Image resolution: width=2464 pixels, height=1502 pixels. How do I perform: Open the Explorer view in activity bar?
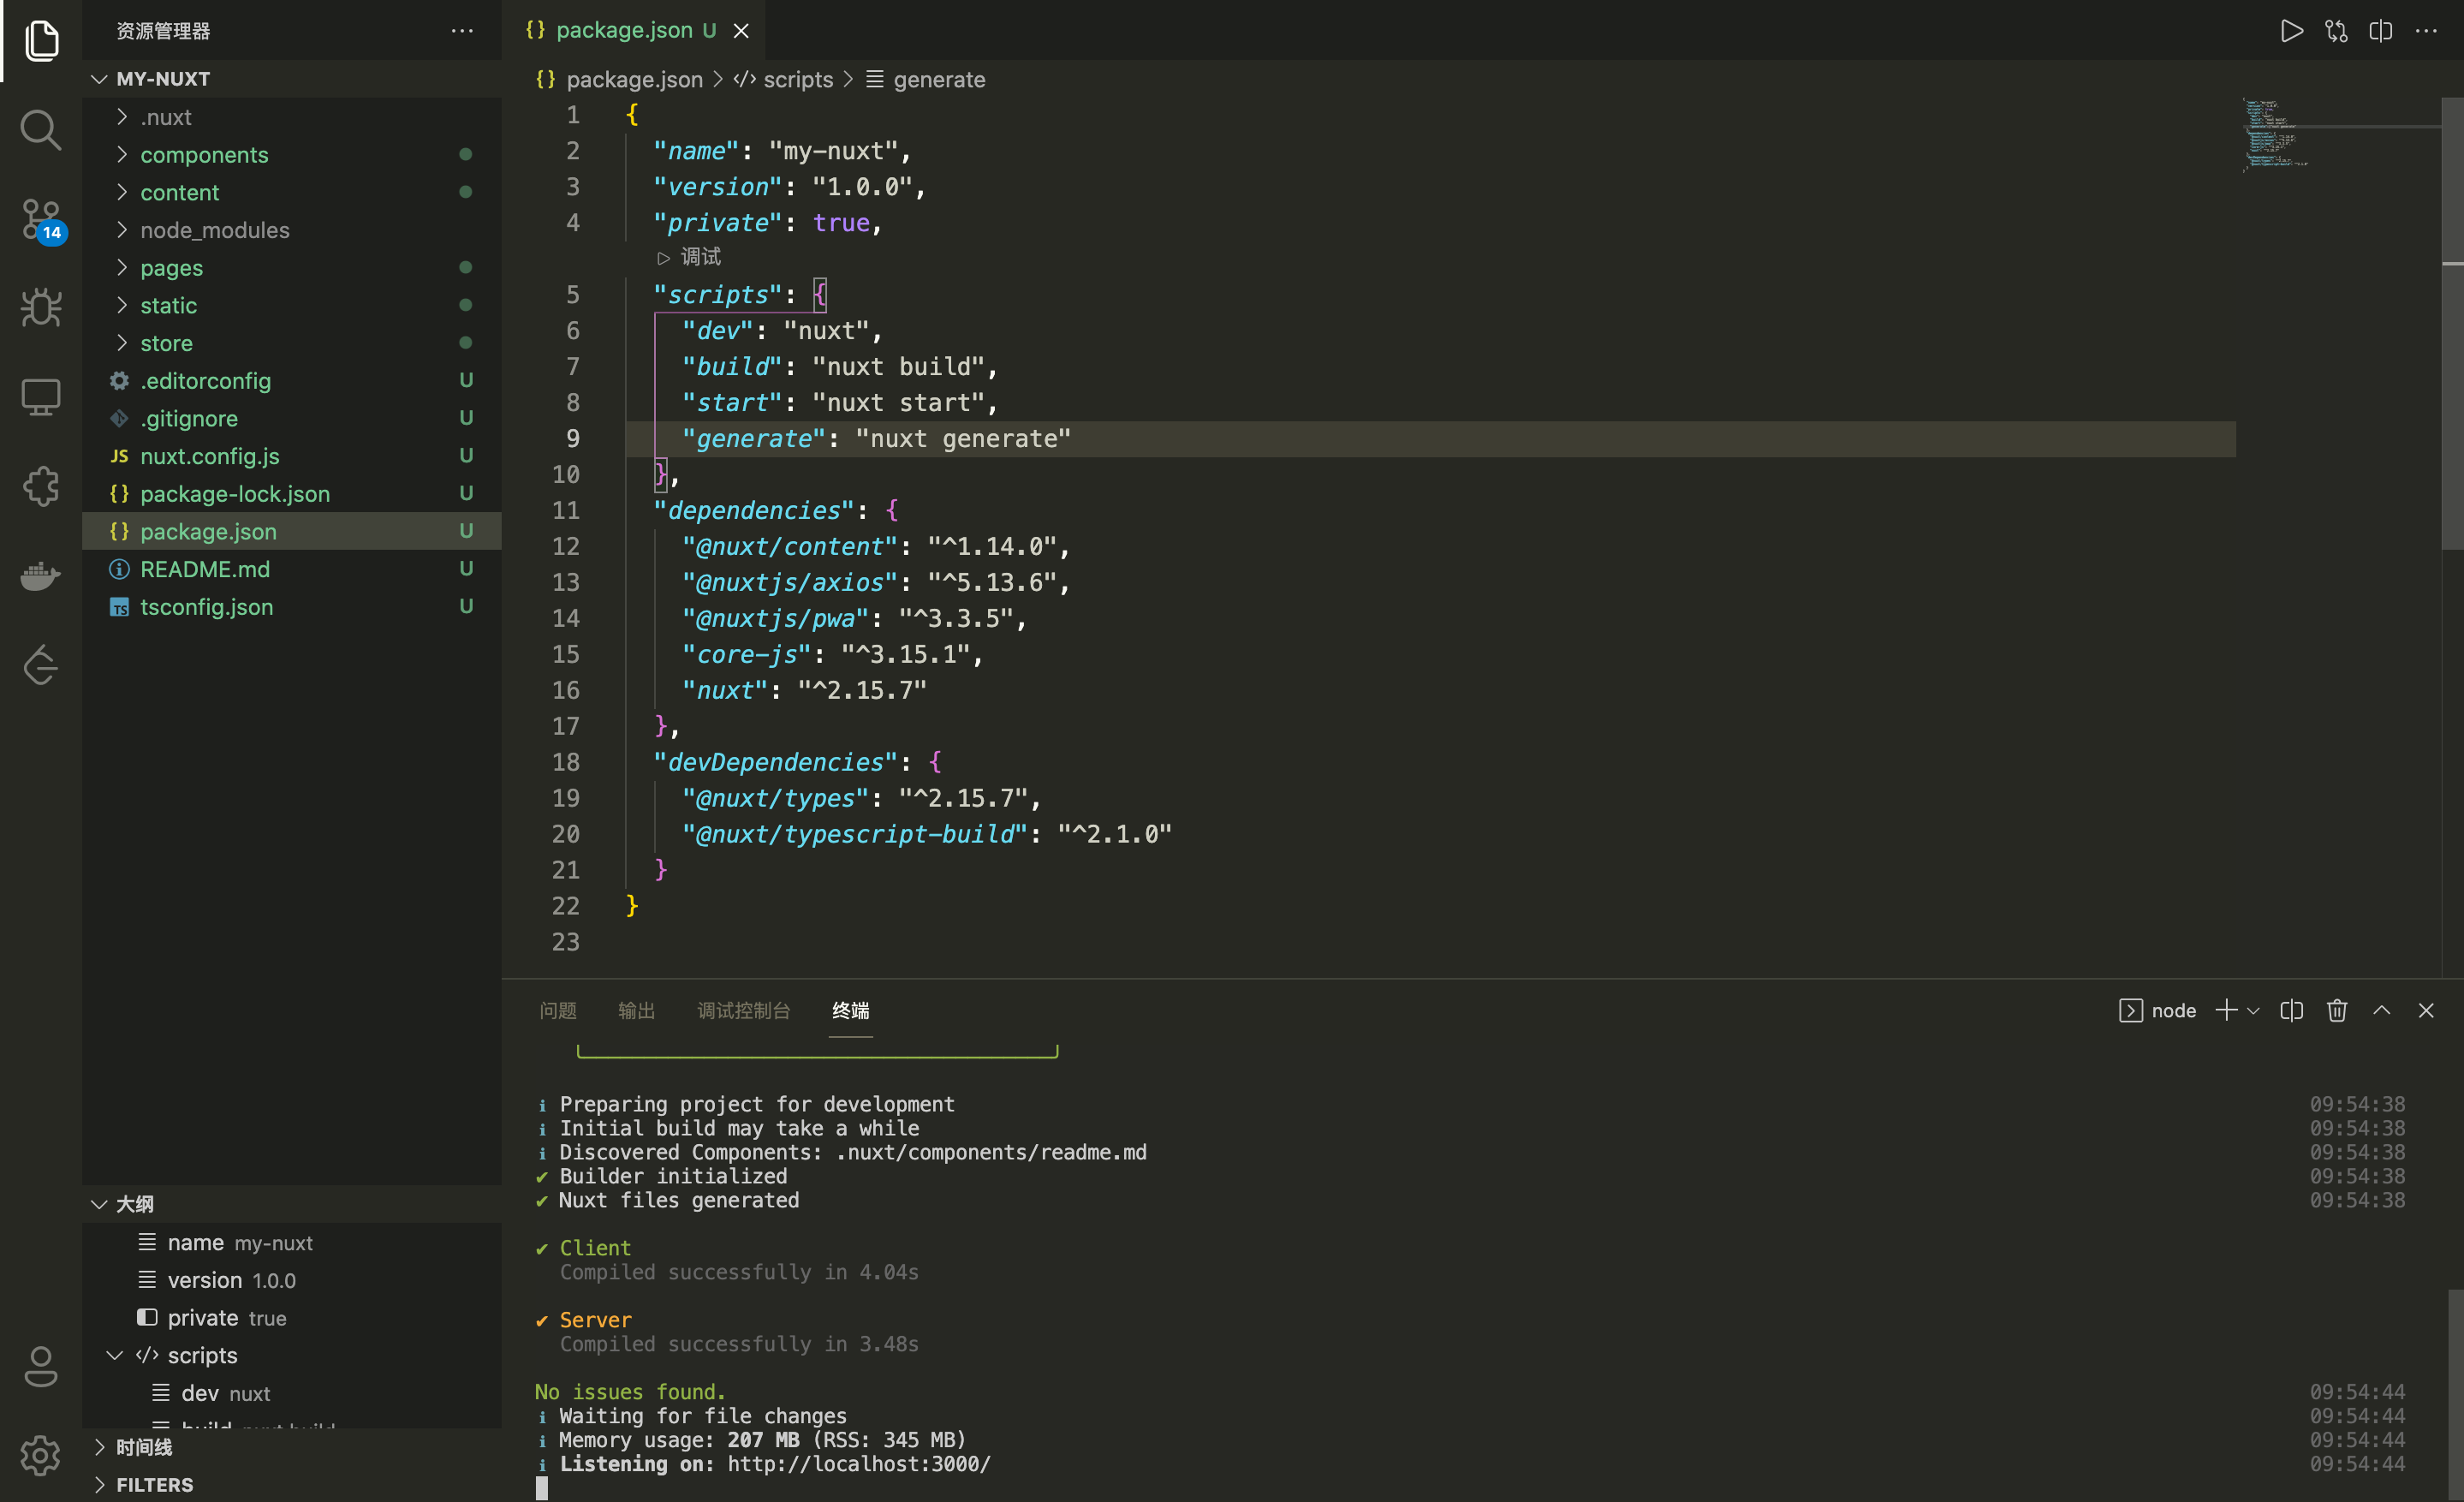[41, 41]
